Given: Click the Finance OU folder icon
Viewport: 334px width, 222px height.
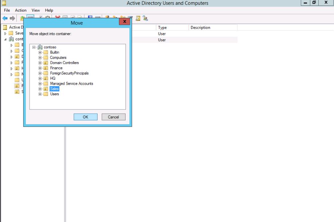Looking at the screenshot, I should pos(45,68).
